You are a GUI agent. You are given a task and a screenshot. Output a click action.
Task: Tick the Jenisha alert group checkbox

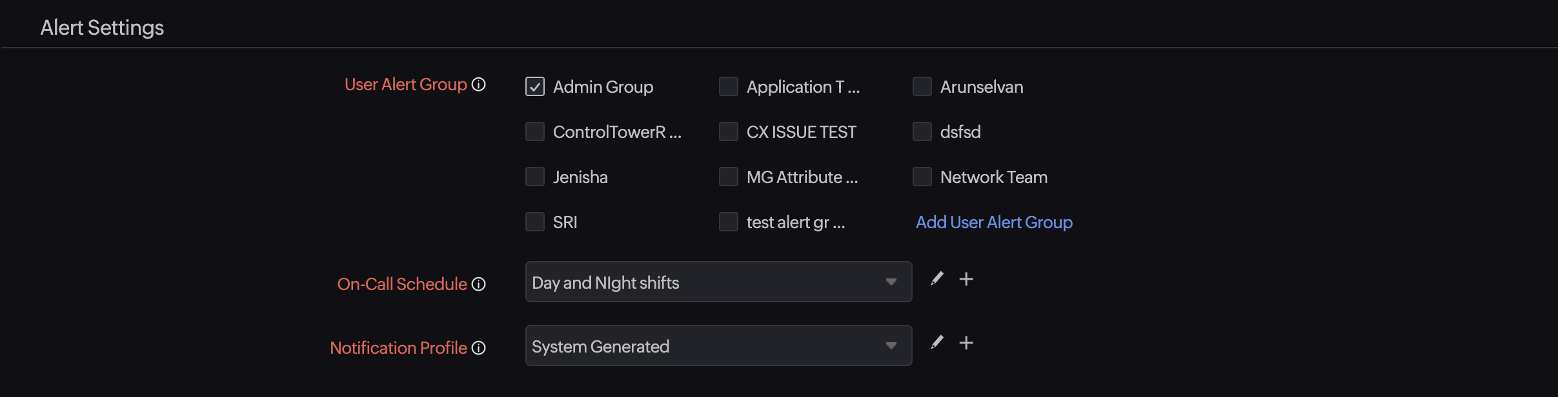click(x=535, y=177)
